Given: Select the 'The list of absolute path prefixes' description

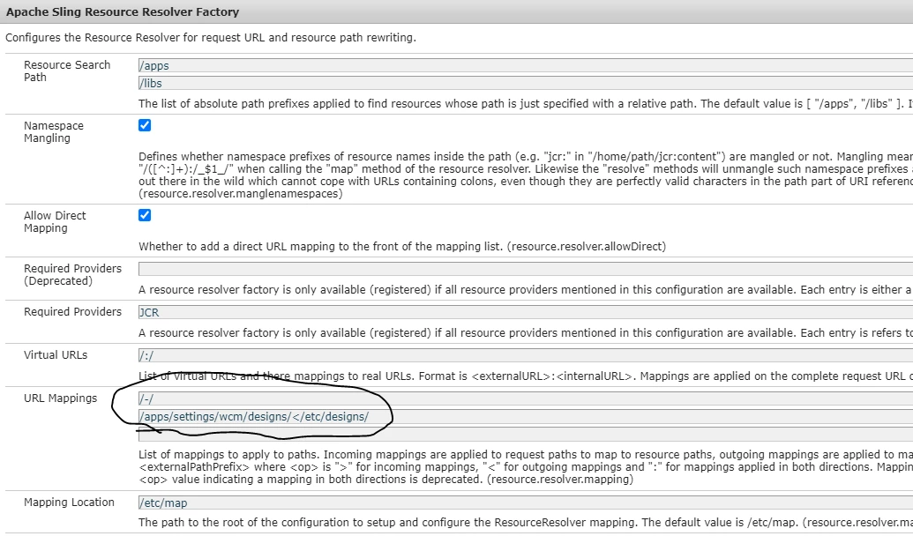Looking at the screenshot, I should 525,104.
